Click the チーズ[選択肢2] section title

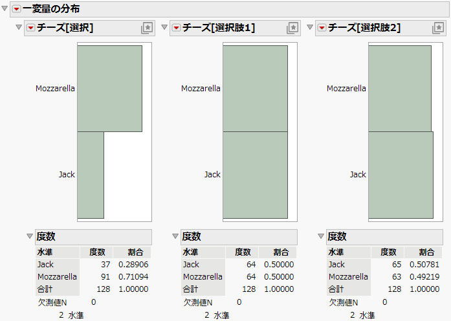pos(364,28)
